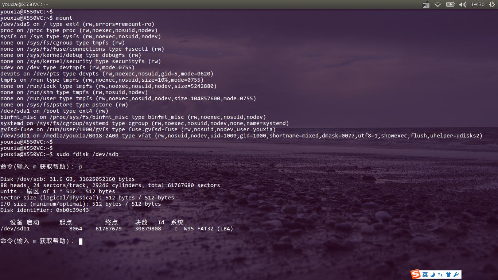Click the fdisk command prompt cursor
This screenshot has width=498, height=280.
tap(81, 241)
